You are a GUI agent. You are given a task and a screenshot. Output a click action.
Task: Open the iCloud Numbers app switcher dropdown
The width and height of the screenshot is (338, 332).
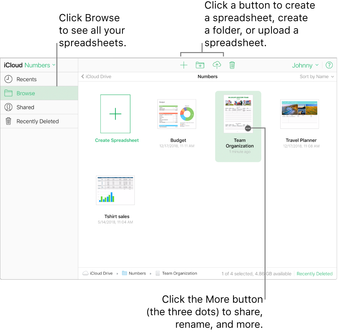[30, 65]
